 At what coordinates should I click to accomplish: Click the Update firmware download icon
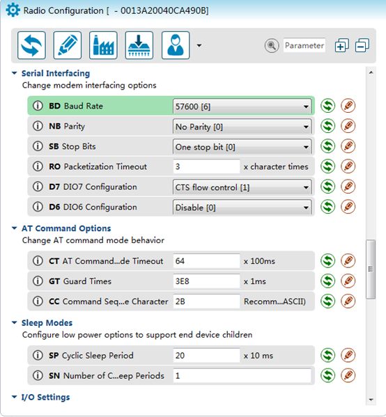point(139,45)
